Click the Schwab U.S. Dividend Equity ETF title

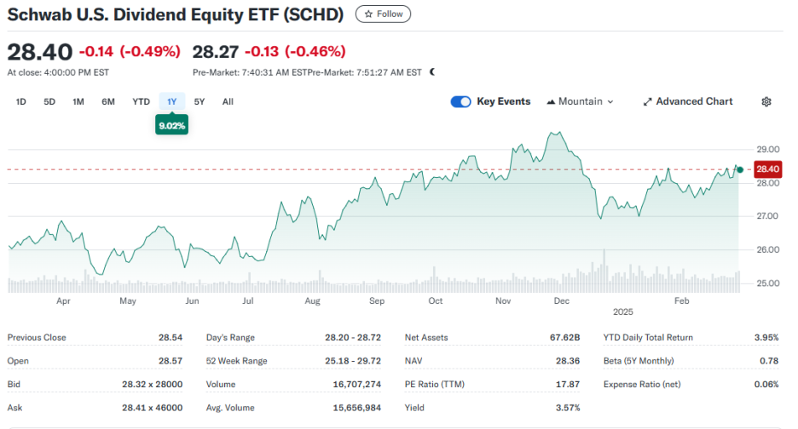click(176, 14)
